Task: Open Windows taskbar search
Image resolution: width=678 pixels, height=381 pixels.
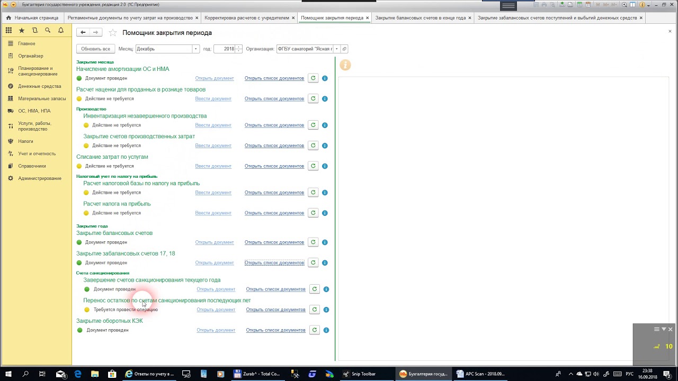Action: (25, 374)
